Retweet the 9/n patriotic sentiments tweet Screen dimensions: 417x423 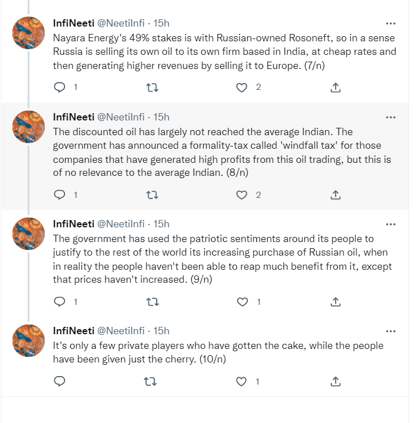click(x=152, y=301)
